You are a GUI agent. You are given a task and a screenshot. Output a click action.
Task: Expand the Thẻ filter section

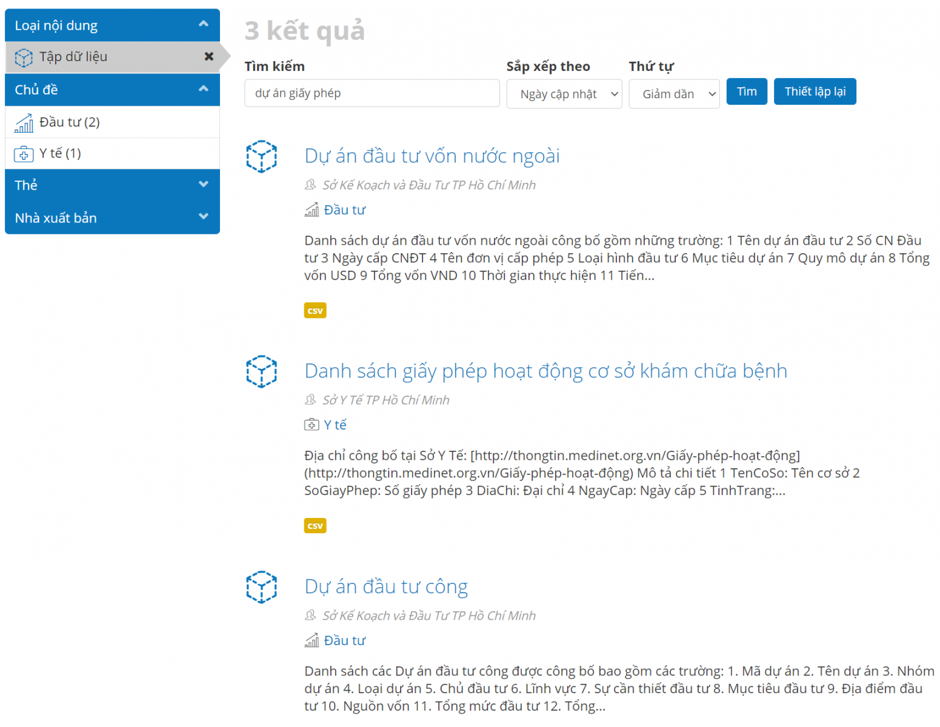click(x=204, y=184)
